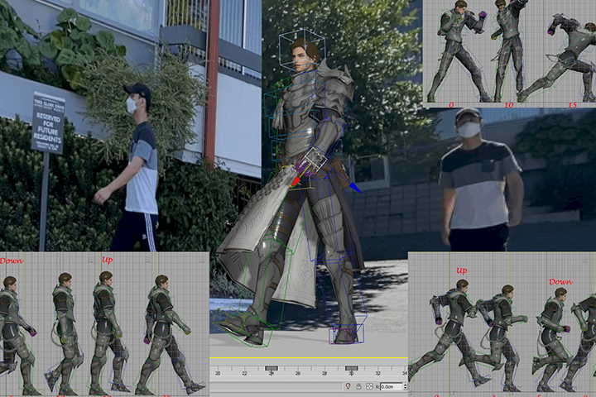Click the 'Down' label in run cycle panel
The image size is (596, 397).
pyautogui.click(x=560, y=282)
